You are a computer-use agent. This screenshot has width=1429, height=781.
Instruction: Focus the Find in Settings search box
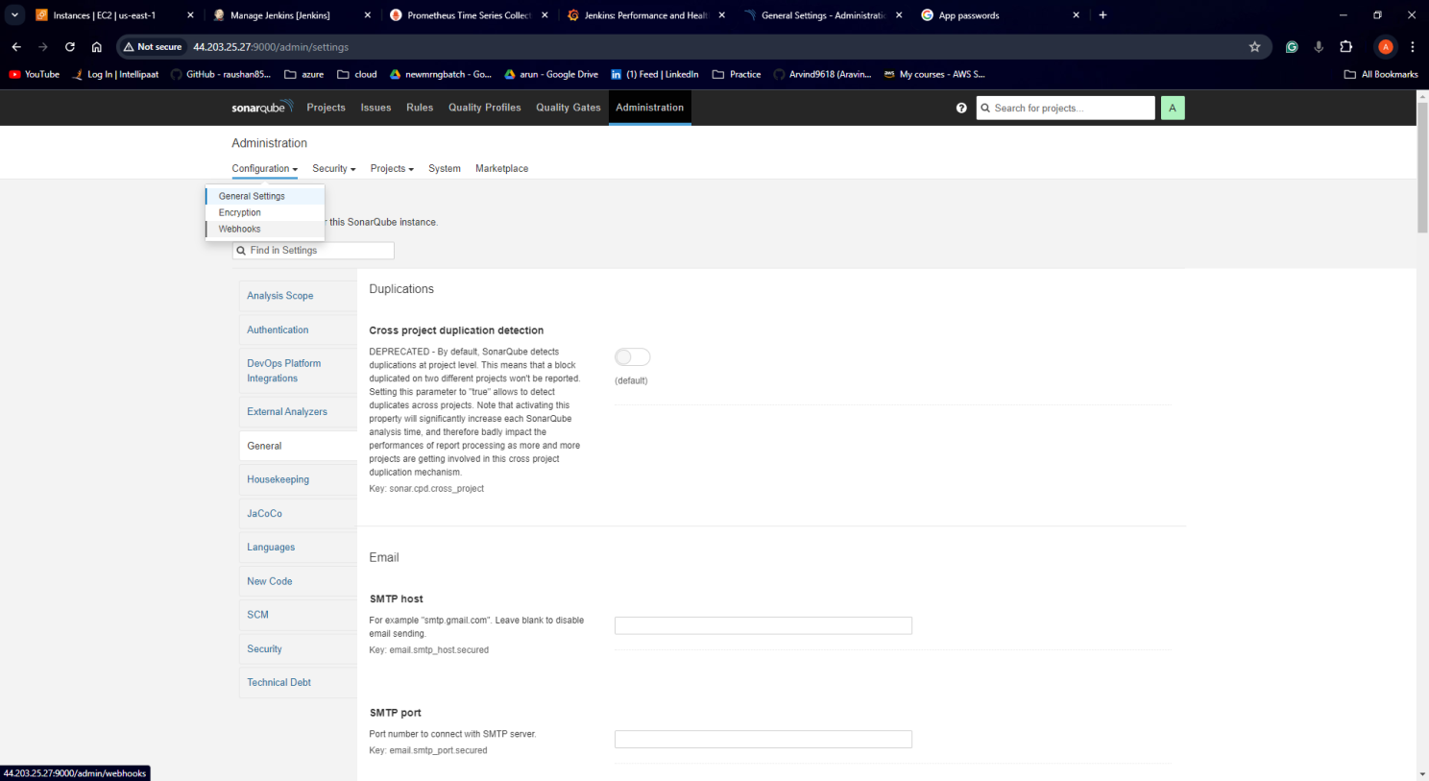319,250
